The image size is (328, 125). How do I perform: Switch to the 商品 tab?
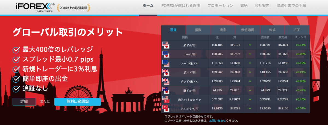[x=223, y=30]
